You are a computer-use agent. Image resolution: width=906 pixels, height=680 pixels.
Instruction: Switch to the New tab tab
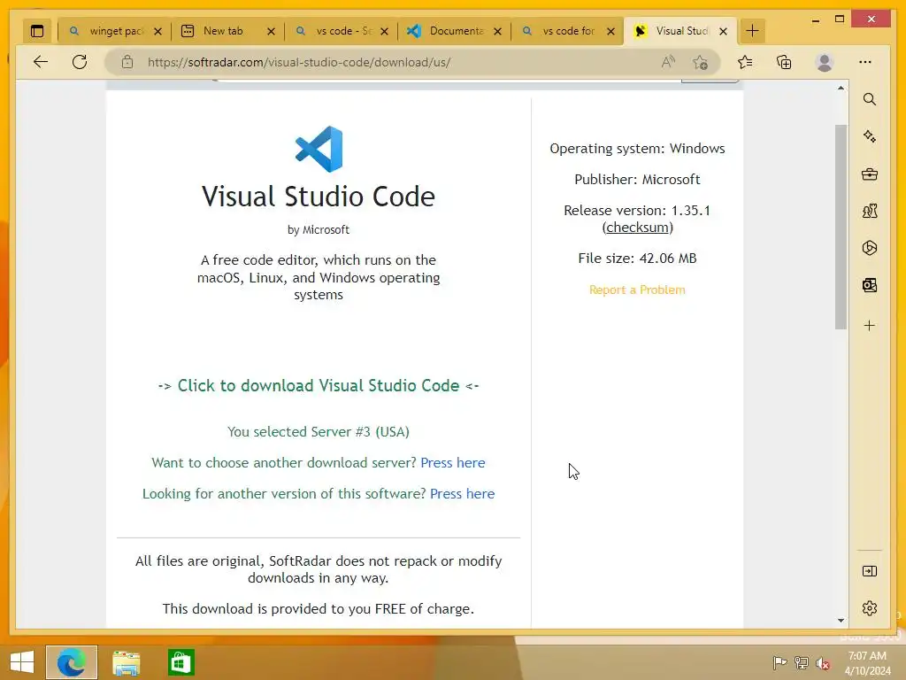click(x=227, y=31)
